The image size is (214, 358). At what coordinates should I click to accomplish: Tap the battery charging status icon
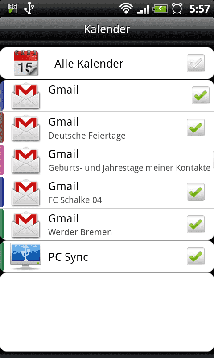coord(160,9)
